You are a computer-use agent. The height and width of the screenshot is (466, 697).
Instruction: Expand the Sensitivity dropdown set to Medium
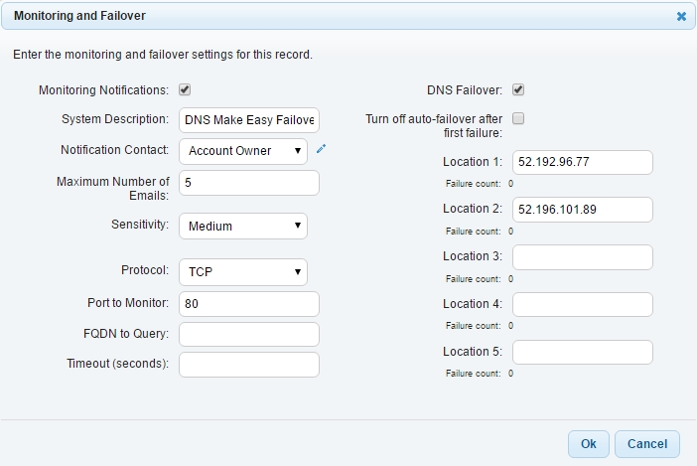[x=243, y=226]
